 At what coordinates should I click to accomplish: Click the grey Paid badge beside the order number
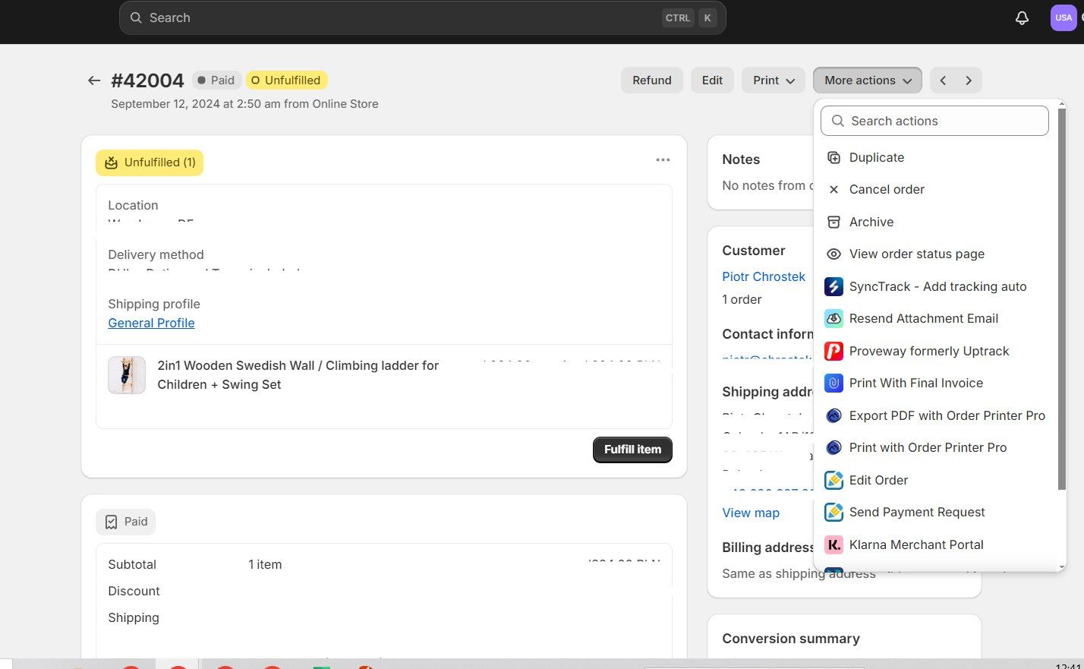coord(216,80)
